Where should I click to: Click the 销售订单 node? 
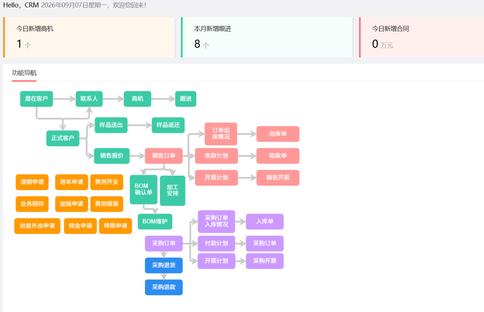tap(164, 156)
